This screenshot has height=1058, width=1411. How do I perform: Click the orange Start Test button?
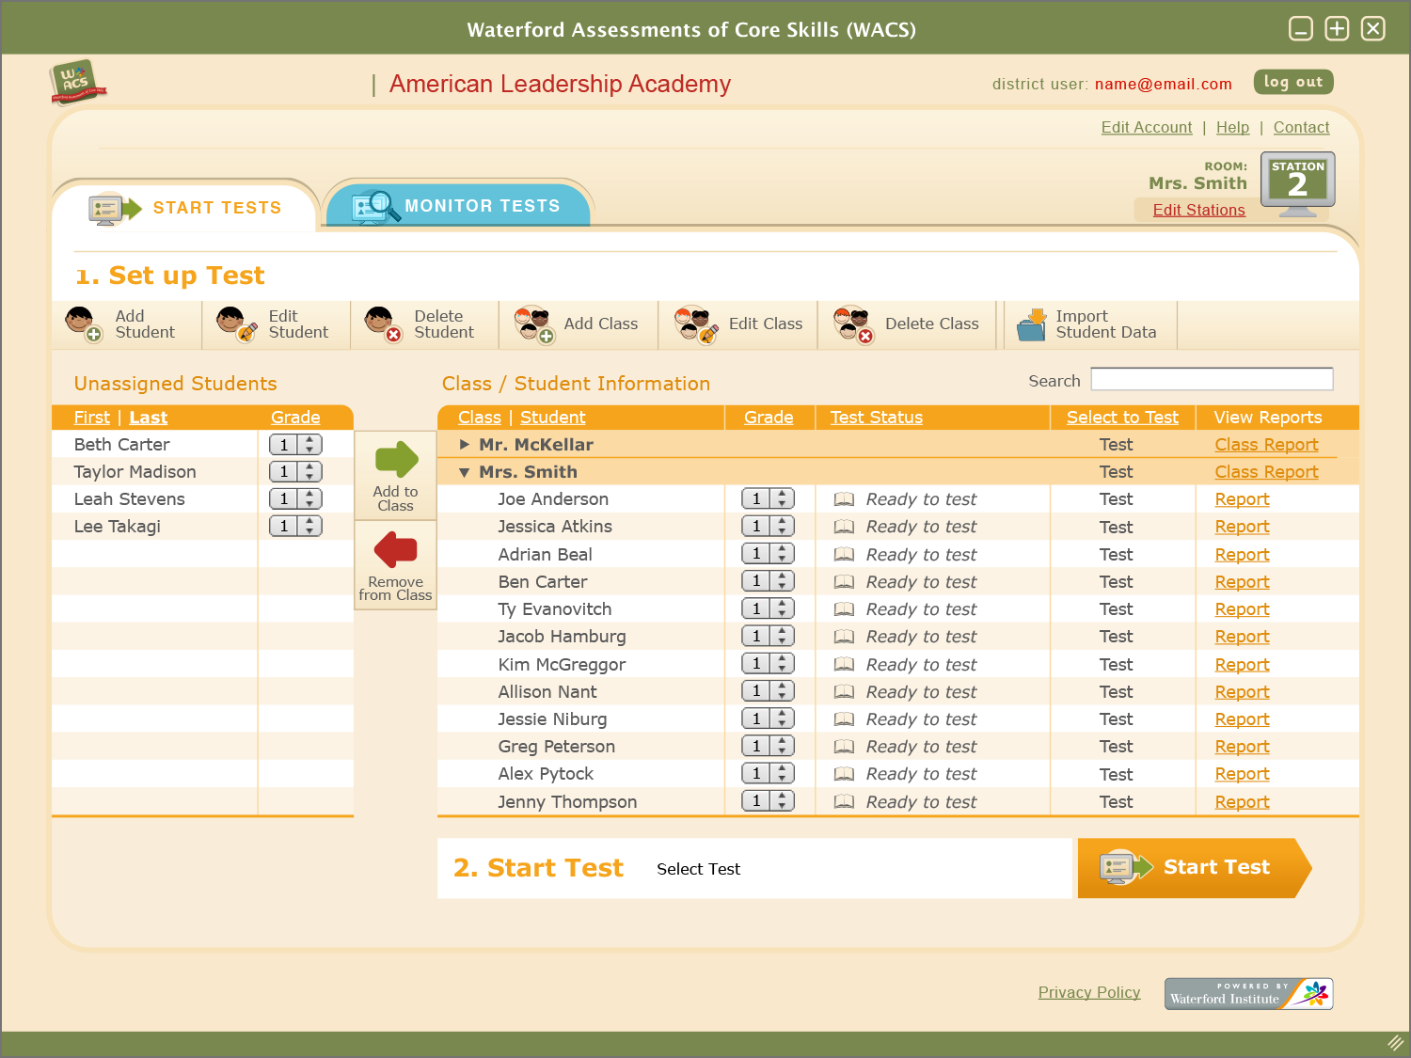coord(1194,868)
